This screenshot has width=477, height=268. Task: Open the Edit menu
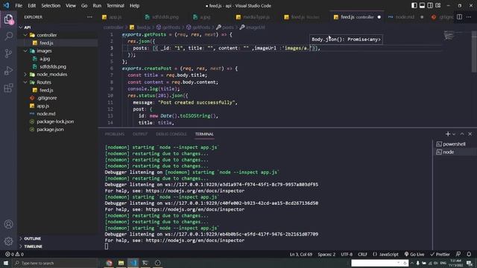(31, 5)
